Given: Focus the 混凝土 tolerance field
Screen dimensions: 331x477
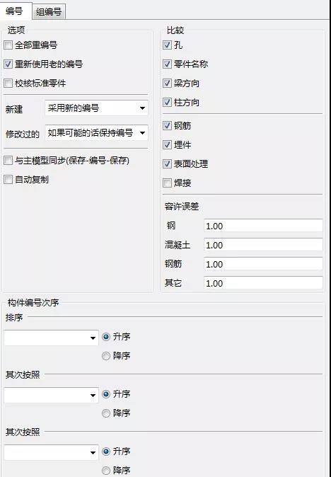Looking at the screenshot, I should 263,245.
